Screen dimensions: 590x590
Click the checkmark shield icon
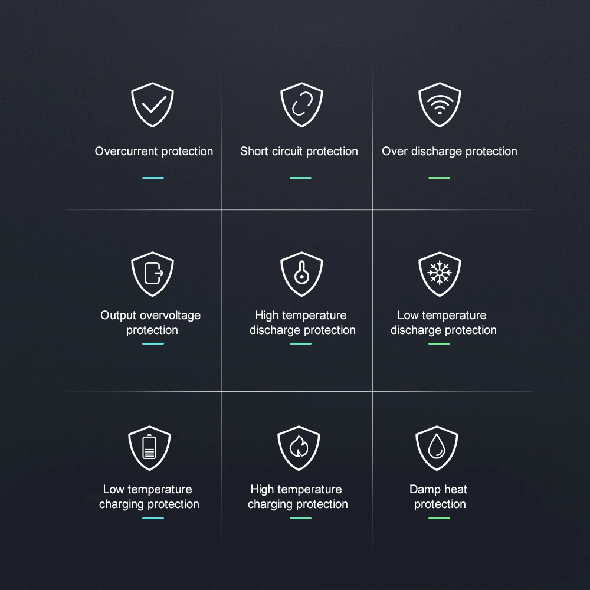coord(152,106)
